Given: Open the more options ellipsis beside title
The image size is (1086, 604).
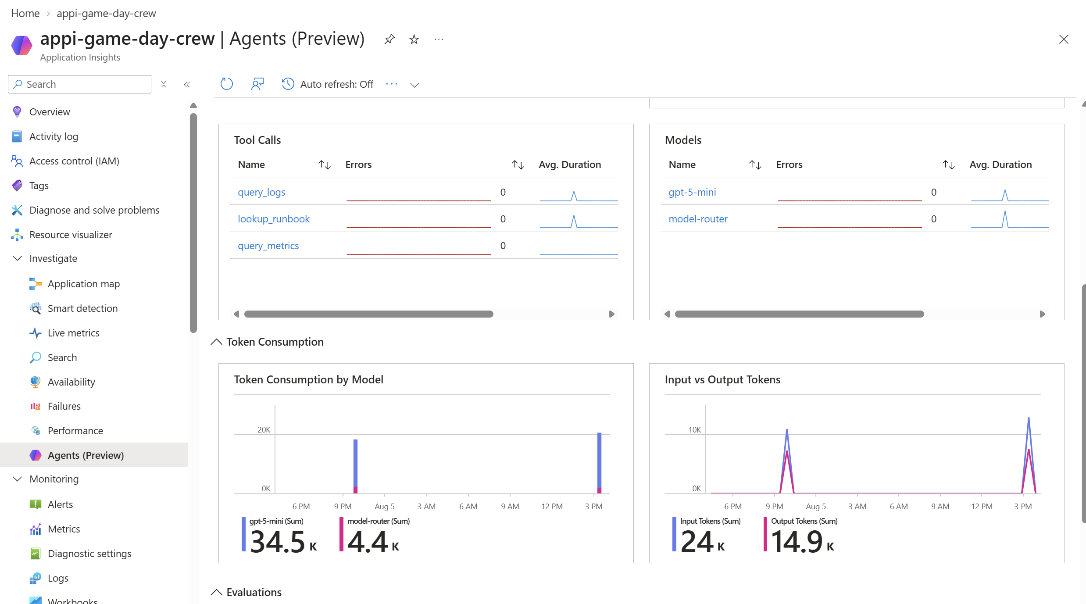Looking at the screenshot, I should 439,39.
